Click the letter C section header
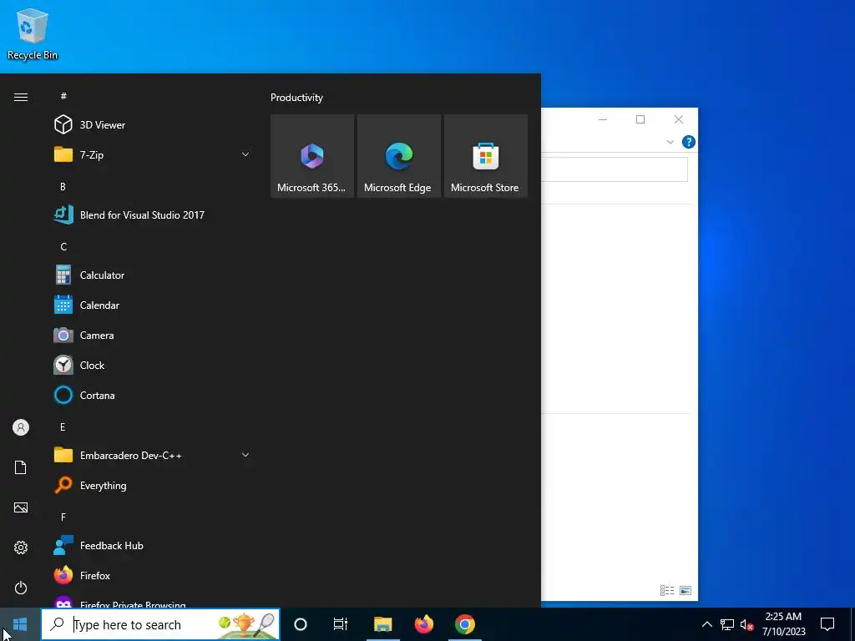 (63, 247)
